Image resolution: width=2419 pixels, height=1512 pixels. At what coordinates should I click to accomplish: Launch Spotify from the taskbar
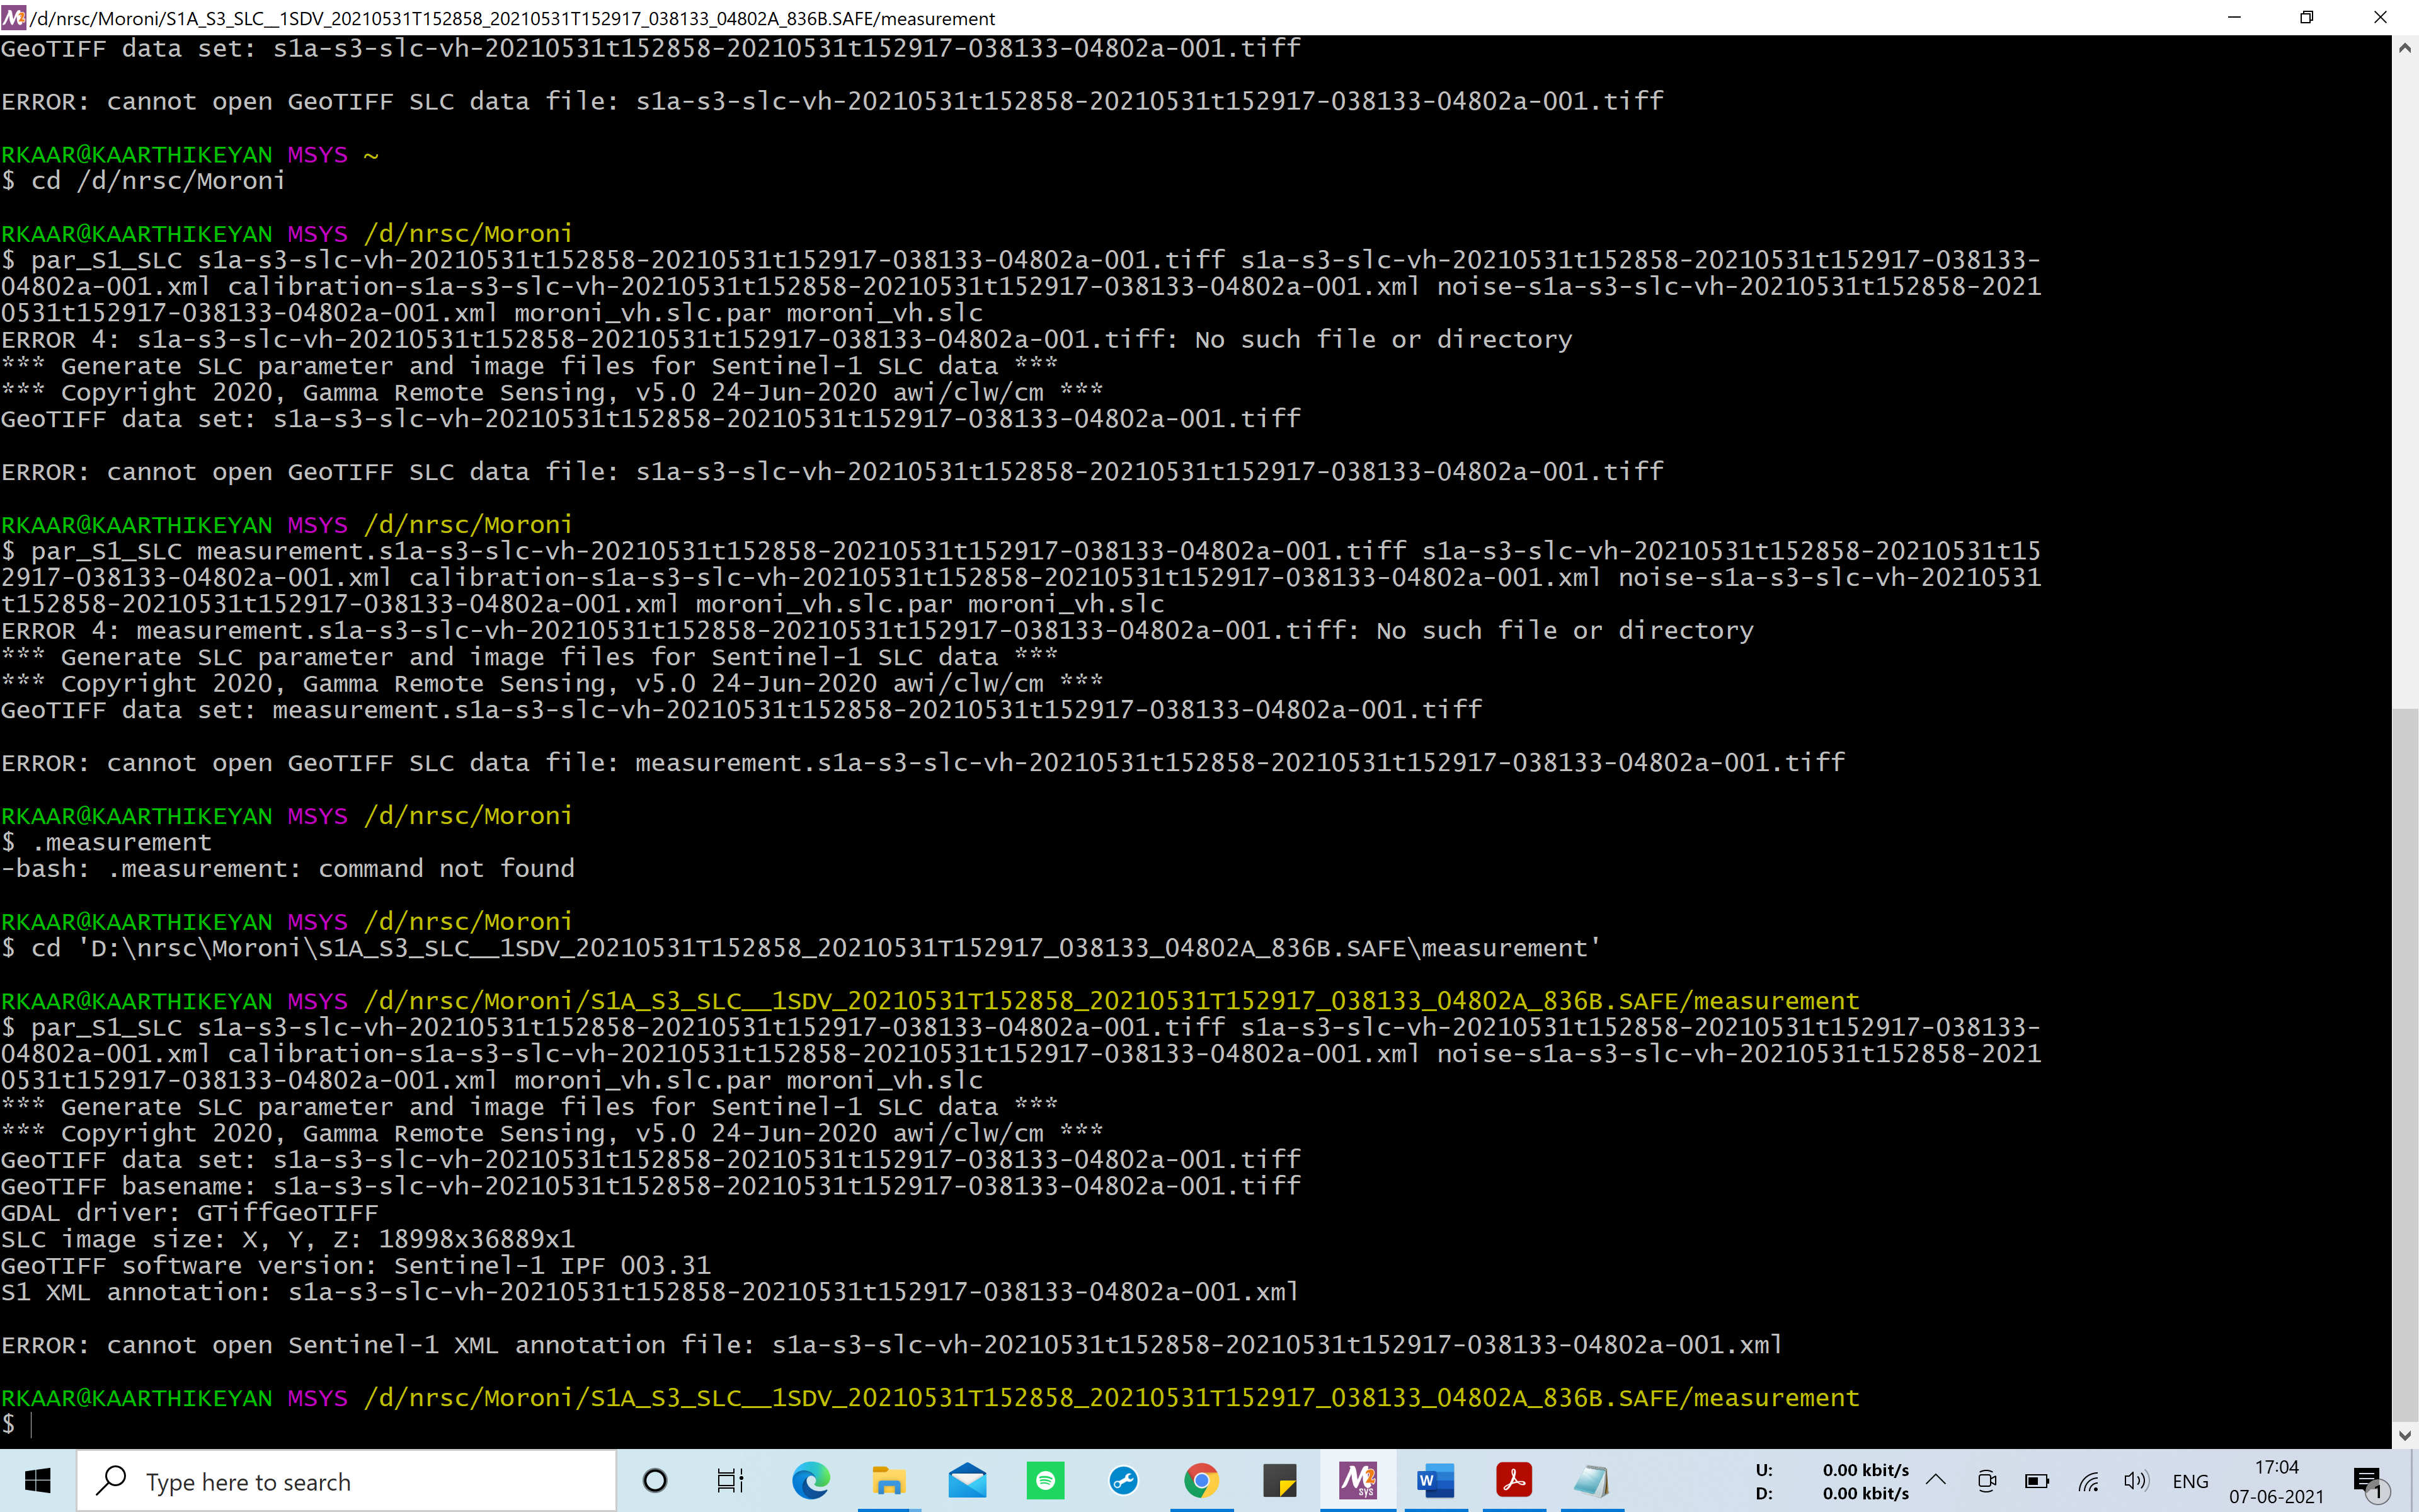click(1046, 1481)
